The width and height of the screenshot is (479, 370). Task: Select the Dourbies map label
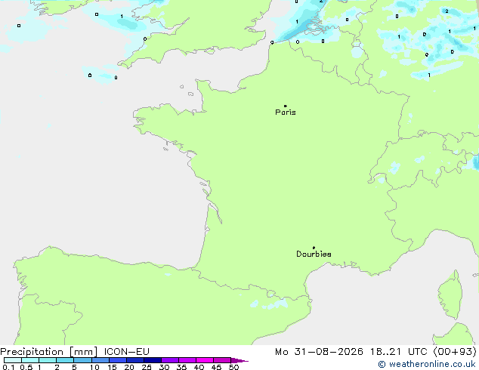314,254
